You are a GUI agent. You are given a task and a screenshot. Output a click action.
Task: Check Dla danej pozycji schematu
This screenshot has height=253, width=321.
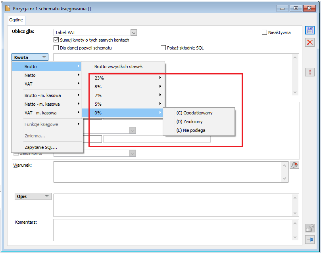click(56, 48)
